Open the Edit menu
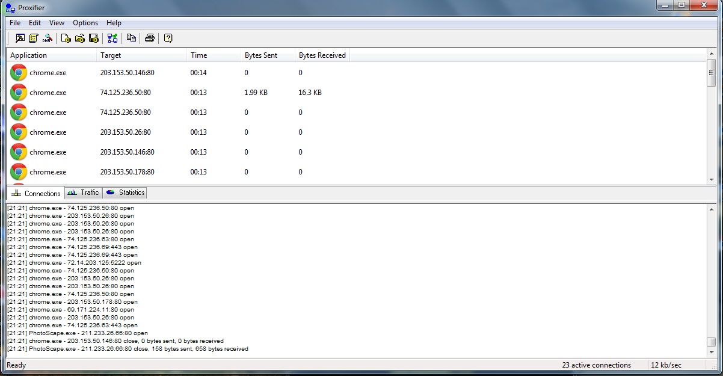 coord(35,23)
